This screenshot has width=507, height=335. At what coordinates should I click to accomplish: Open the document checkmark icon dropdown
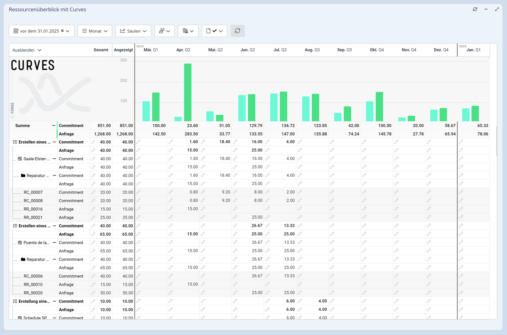click(214, 31)
